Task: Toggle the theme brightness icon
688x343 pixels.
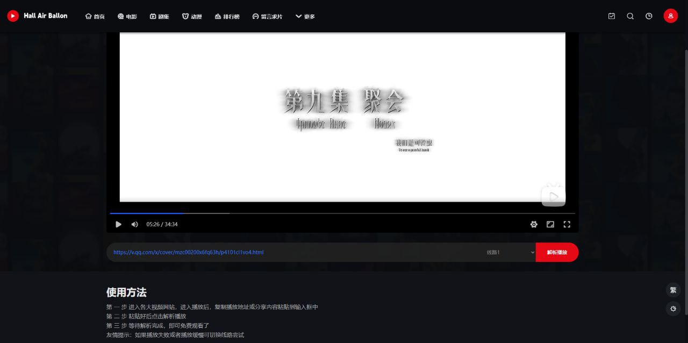Action: (x=673, y=309)
